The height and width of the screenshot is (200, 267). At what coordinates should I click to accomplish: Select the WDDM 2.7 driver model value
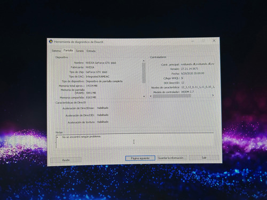(x=187, y=92)
